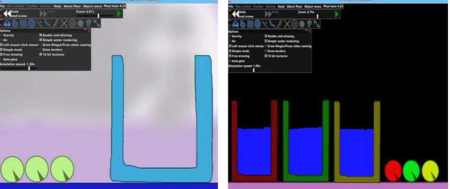Screen dimensions: 450x189
Task: Enable Simple water rendering in right window
Action: click(266, 41)
